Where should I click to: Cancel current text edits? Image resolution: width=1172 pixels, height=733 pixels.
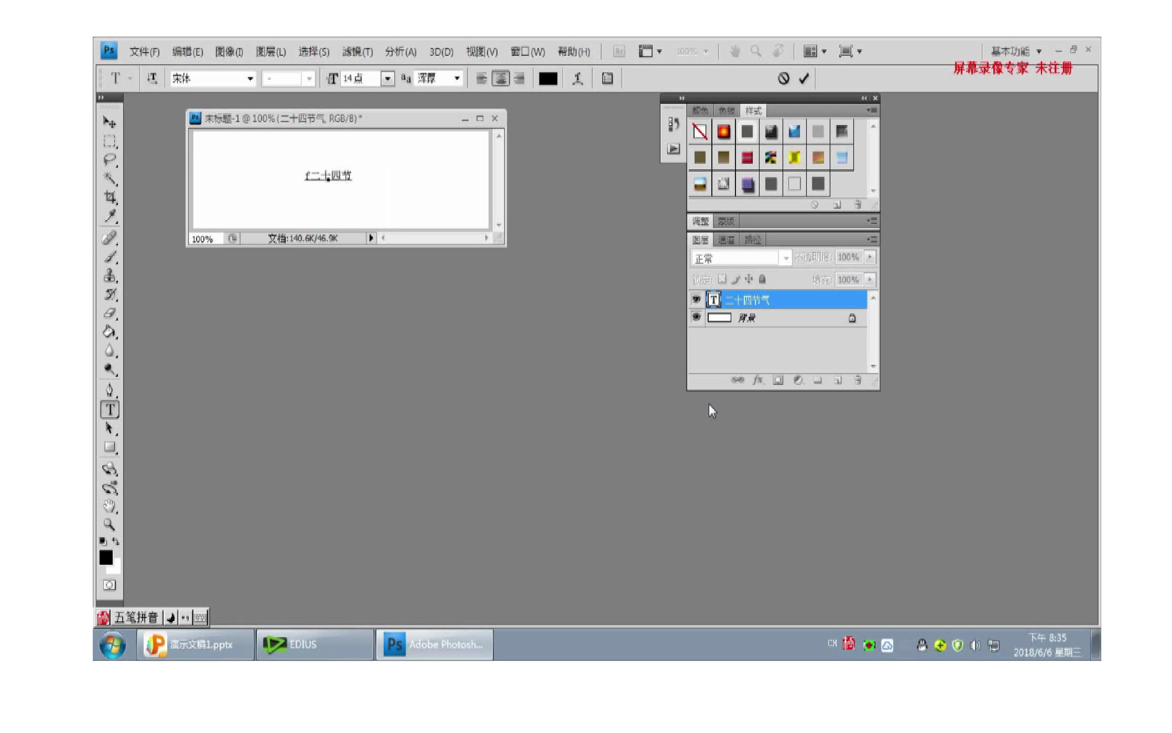pyautogui.click(x=784, y=79)
